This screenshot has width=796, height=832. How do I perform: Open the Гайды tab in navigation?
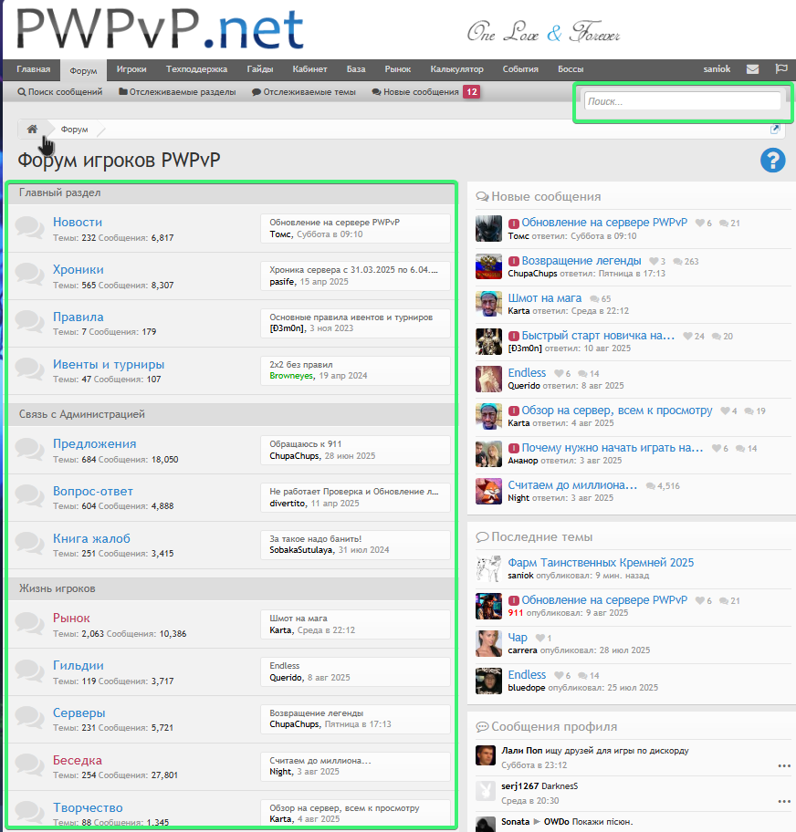pos(260,69)
